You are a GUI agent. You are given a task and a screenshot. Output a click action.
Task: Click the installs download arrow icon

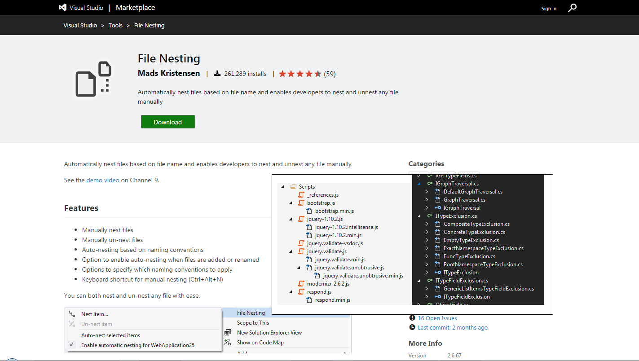coord(217,74)
